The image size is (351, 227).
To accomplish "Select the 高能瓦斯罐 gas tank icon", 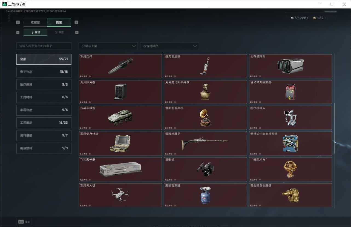I will (x=205, y=195).
